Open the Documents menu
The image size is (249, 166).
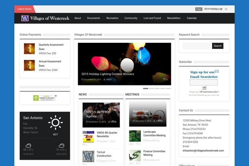pos(93,18)
